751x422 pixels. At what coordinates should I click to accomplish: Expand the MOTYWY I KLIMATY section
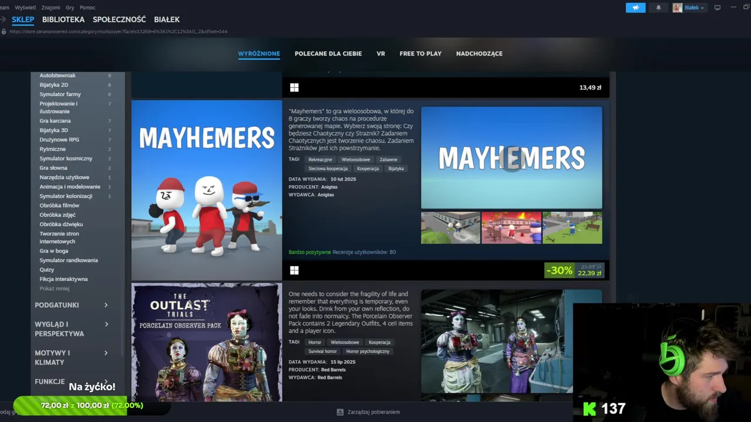click(x=72, y=358)
